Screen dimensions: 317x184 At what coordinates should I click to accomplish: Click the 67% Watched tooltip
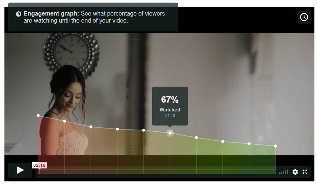coord(170,106)
